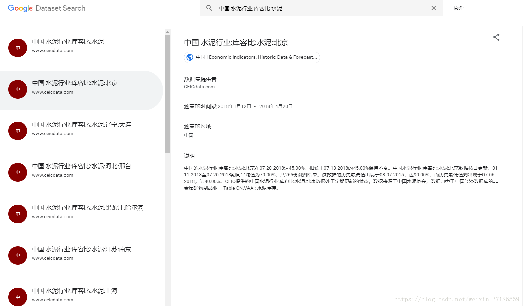Click the dataset title 中国 水泥行业:库容比:水泥:北京
The image size is (523, 306).
point(236,43)
